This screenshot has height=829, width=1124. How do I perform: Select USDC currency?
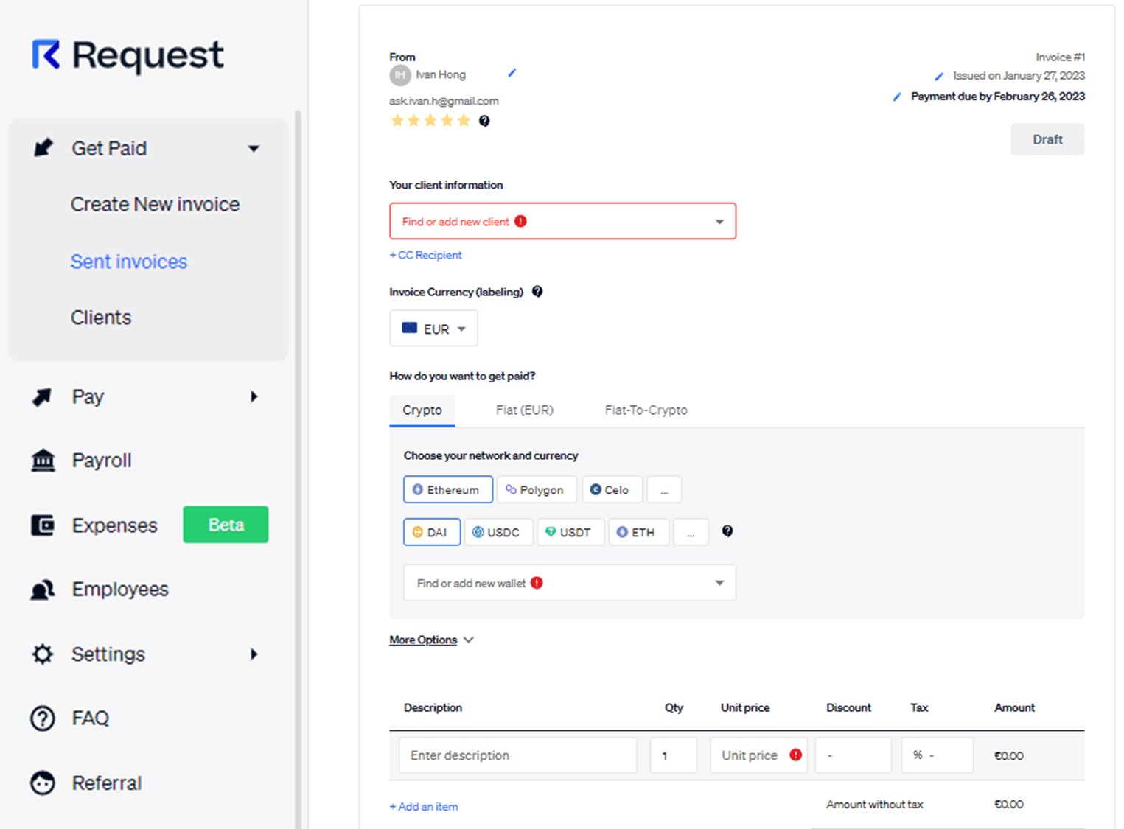[x=499, y=532]
